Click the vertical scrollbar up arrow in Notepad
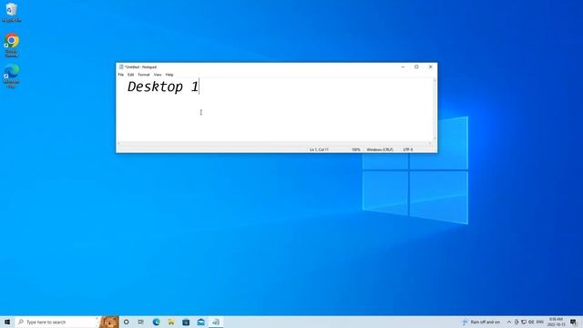This screenshot has height=328, width=583. pos(435,80)
